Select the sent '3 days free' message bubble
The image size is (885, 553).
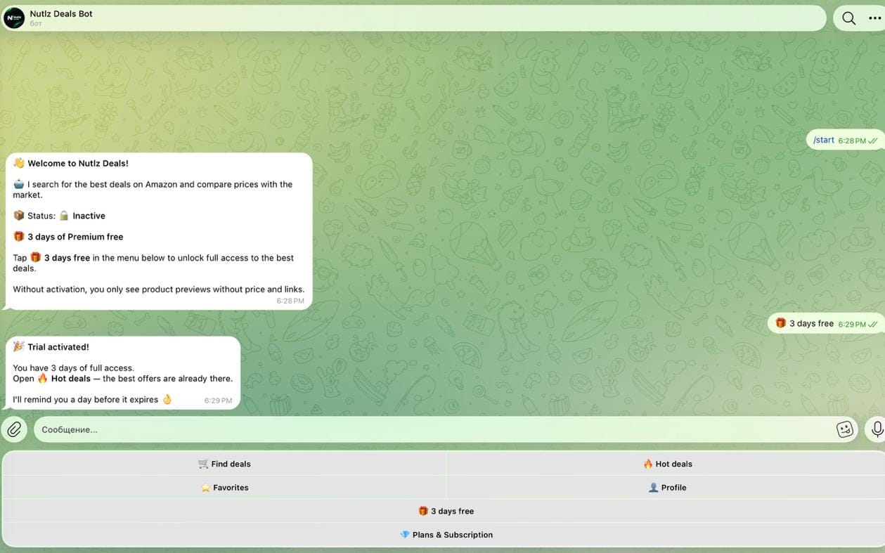825,323
